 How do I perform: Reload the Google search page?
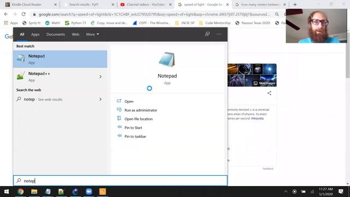click(24, 14)
